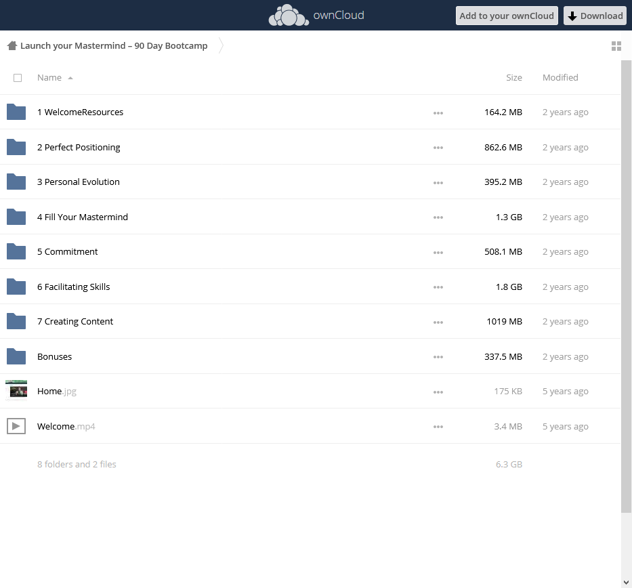This screenshot has height=588, width=632.
Task: Open the 5 Commitment folder icon
Action: [16, 251]
